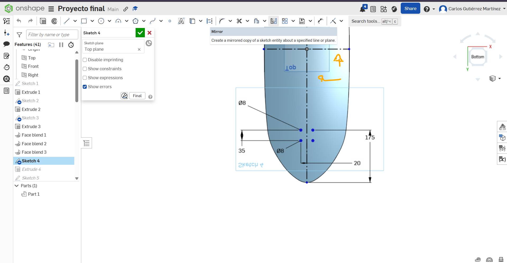Collapse the Parts (1) list

pyautogui.click(x=17, y=186)
